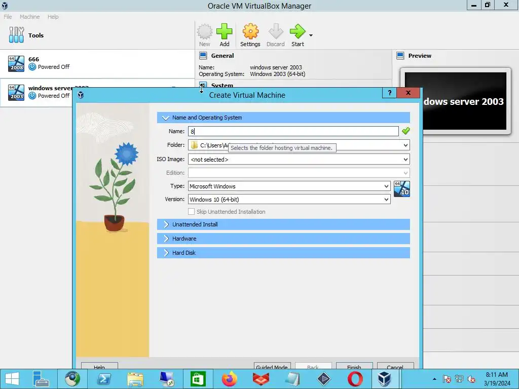Open File Explorer from taskbar
Viewport: 519px width, 389px height.
pyautogui.click(x=135, y=379)
